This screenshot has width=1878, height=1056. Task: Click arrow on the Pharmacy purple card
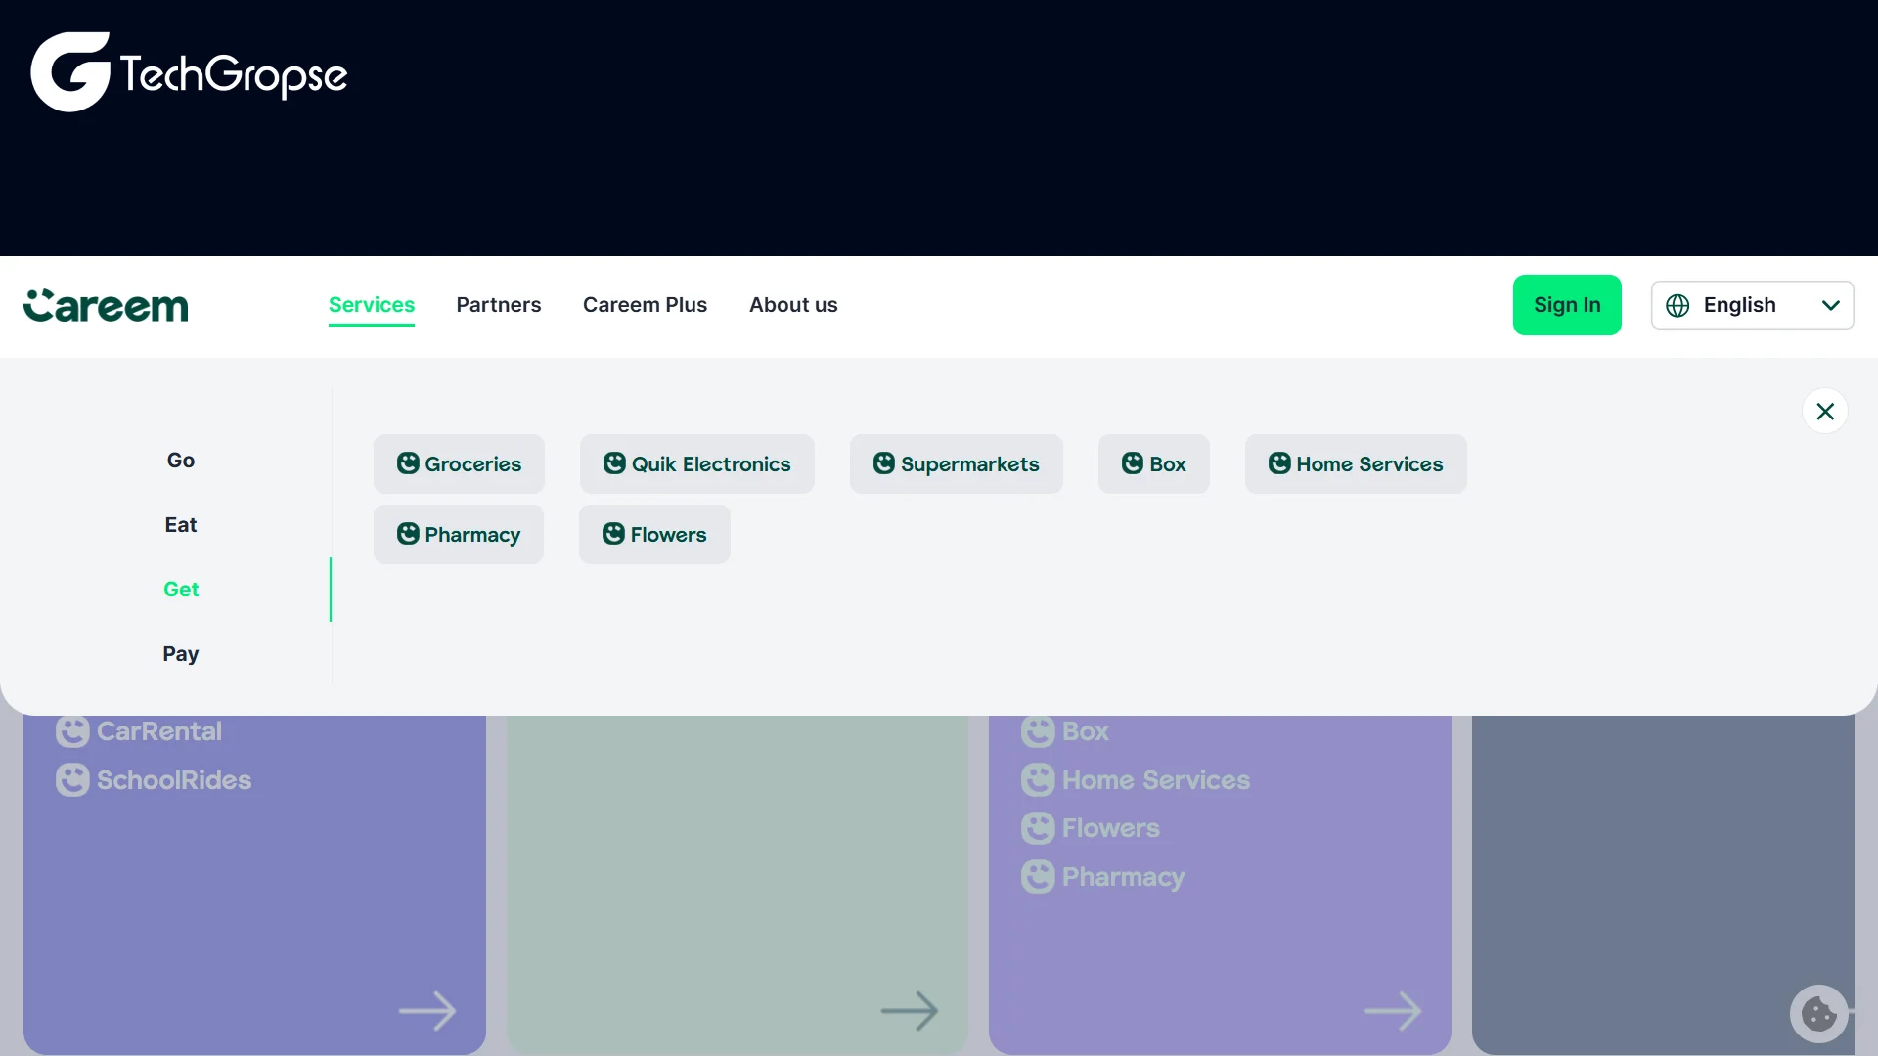(x=1393, y=1011)
